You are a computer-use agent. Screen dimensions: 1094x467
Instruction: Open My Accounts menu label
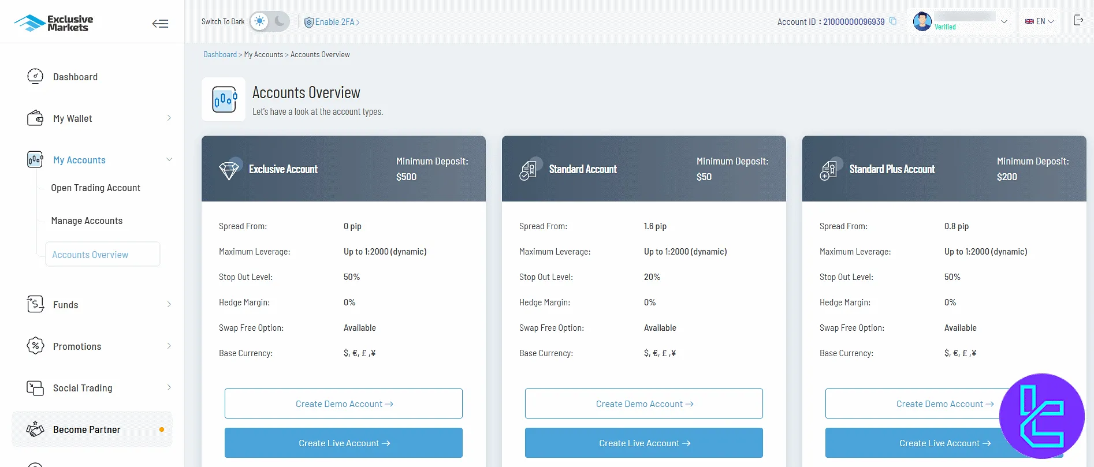pyautogui.click(x=79, y=160)
